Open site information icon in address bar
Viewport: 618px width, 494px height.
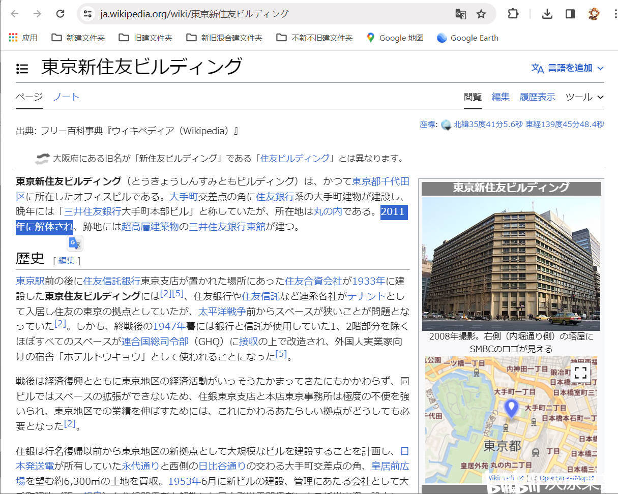[87, 14]
